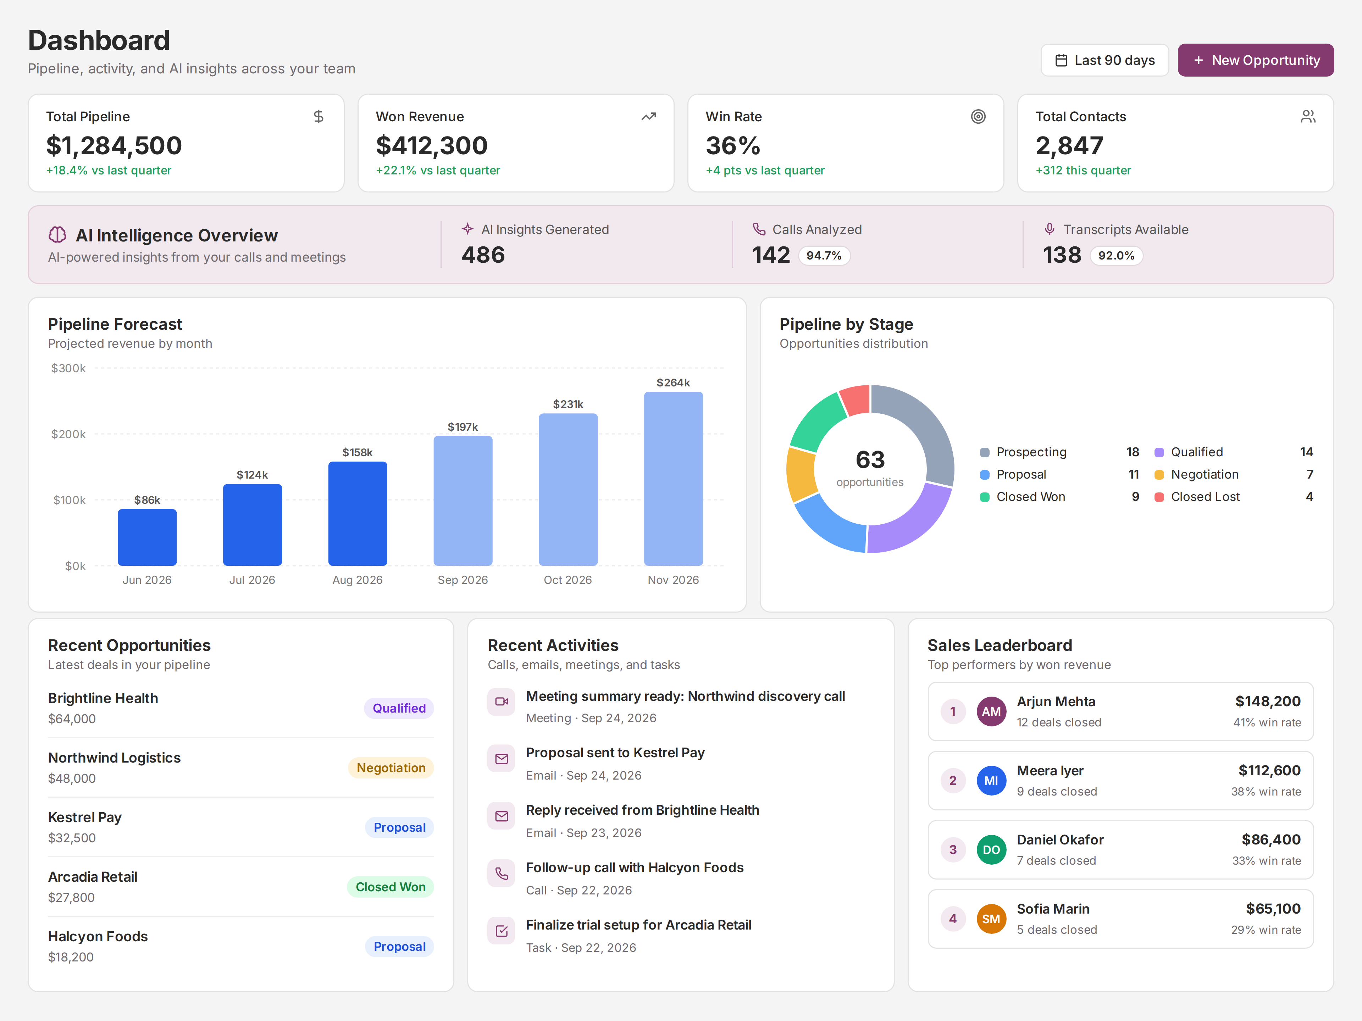Screen dimensions: 1362x1021
Task: Click the Negotiation badge on Northwind Logistics
Action: [391, 768]
